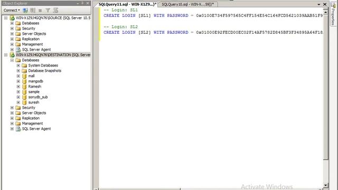This screenshot has width=338, height=190.
Task: Expand Management under DESTINATION server
Action: tap(12, 123)
